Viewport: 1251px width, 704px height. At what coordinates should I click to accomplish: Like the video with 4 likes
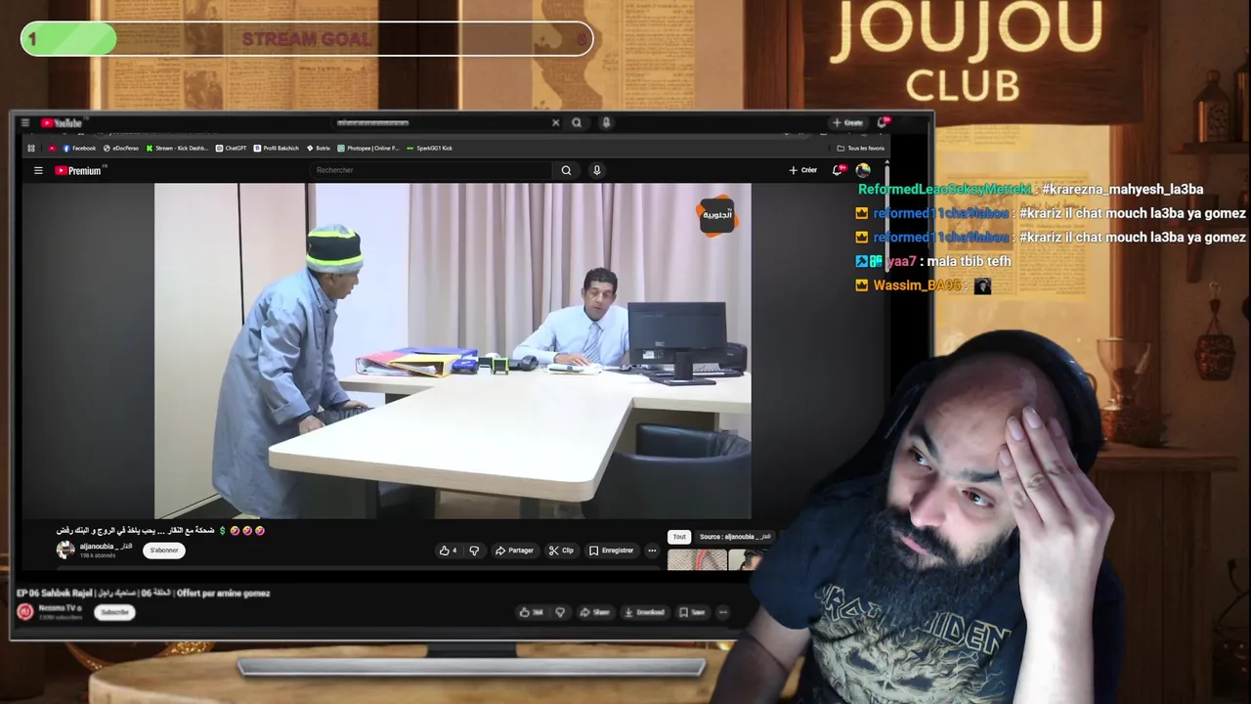[449, 550]
